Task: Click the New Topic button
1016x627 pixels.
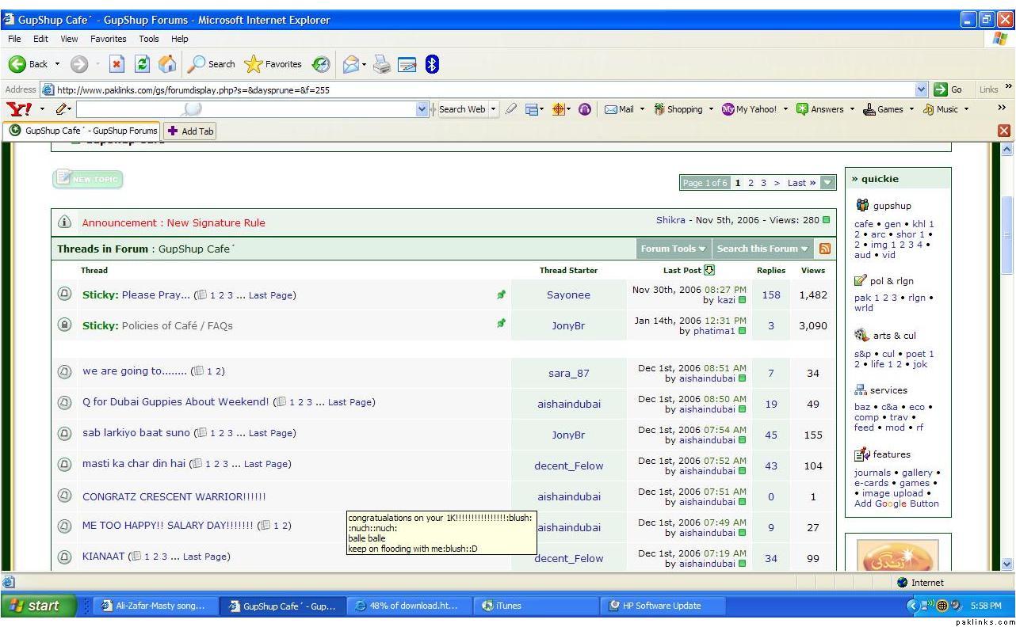Action: point(88,180)
